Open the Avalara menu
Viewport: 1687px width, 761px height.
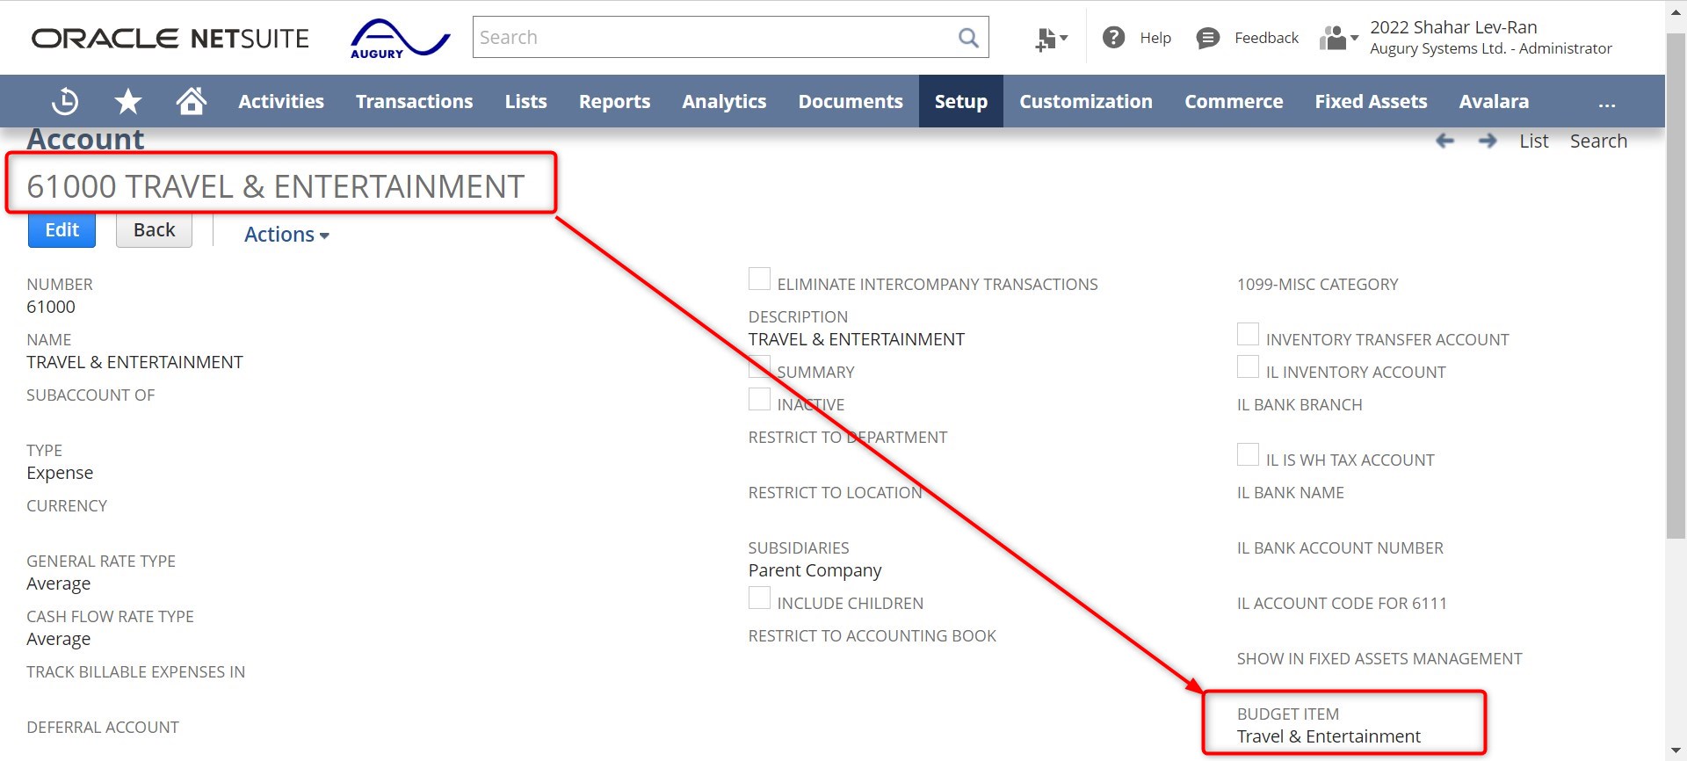pos(1494,101)
